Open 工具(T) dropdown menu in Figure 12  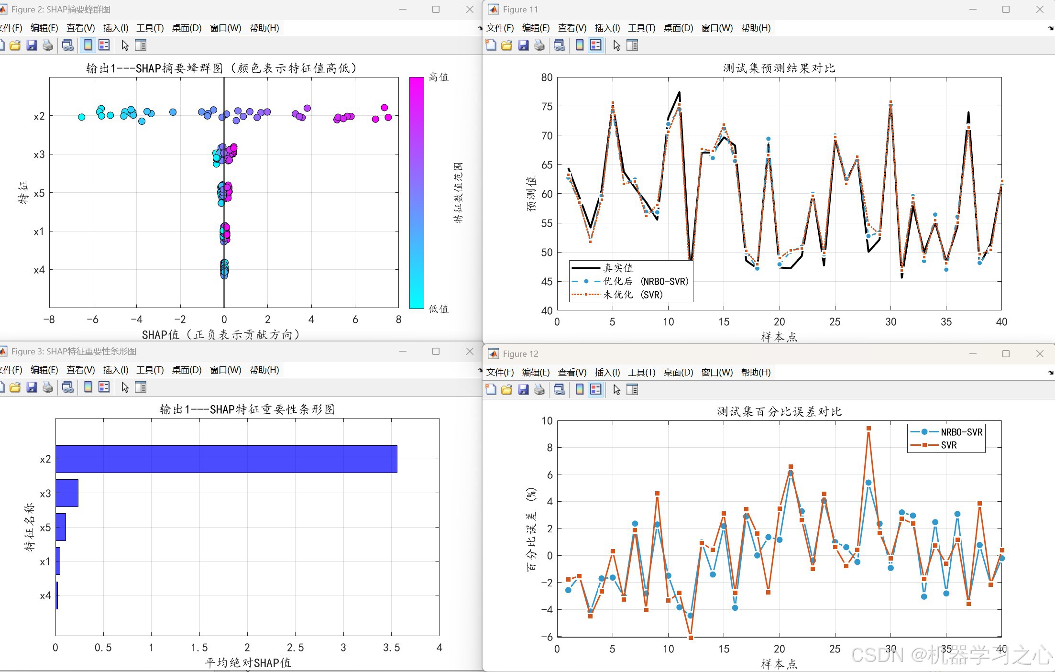(641, 372)
